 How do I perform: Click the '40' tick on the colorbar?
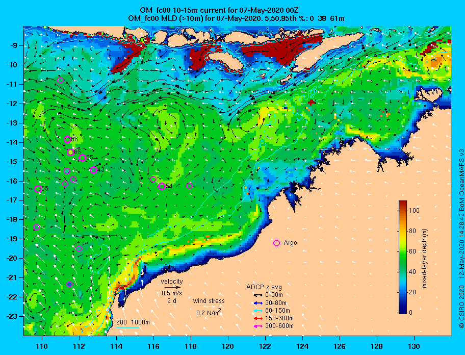(x=412, y=272)
